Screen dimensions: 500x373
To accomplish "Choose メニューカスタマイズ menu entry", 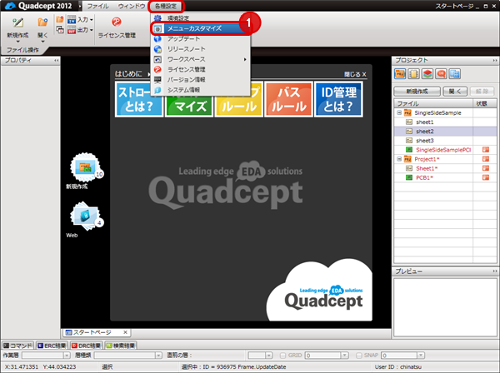I will click(200, 28).
